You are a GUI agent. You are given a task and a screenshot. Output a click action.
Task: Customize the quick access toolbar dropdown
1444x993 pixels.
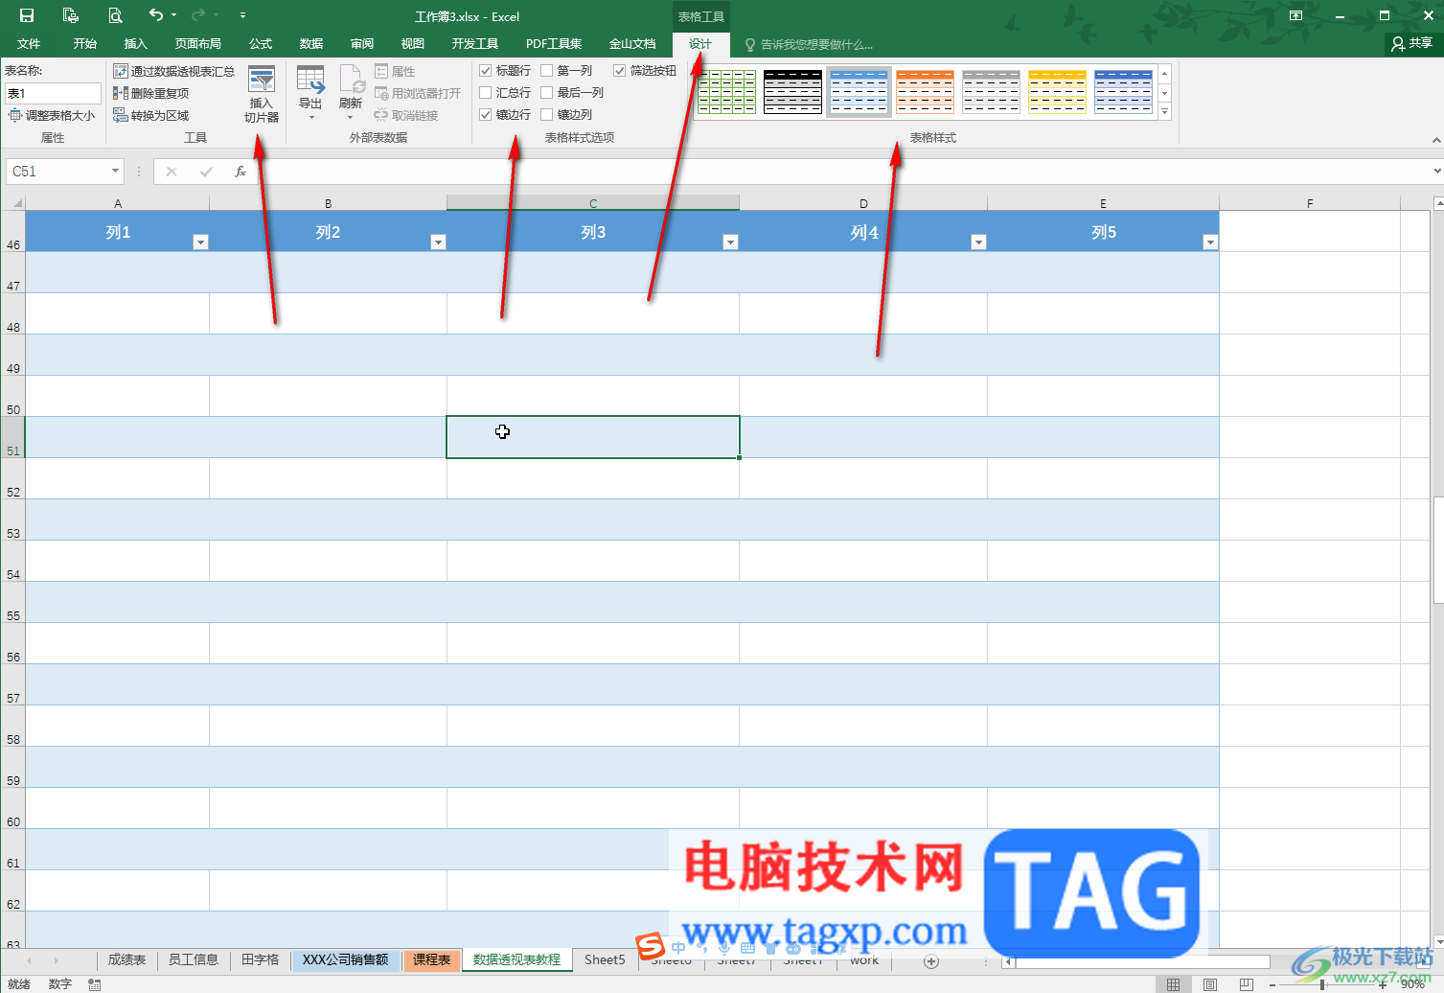point(242,15)
